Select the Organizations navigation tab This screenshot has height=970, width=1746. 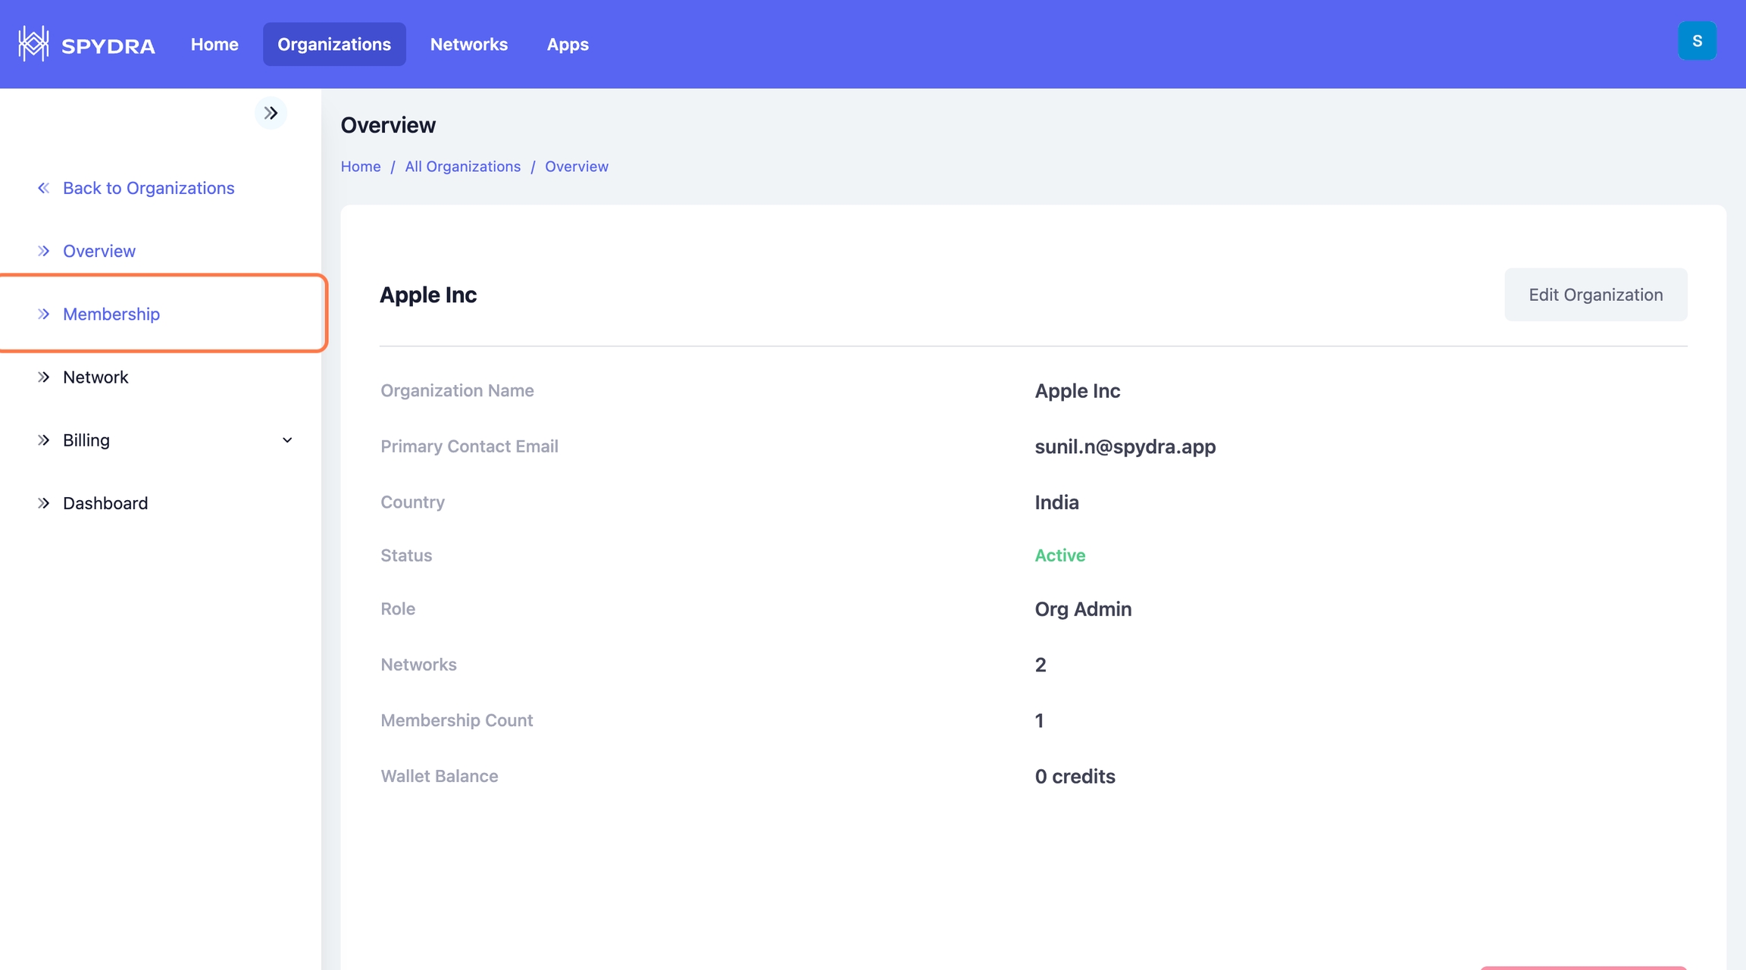[334, 44]
